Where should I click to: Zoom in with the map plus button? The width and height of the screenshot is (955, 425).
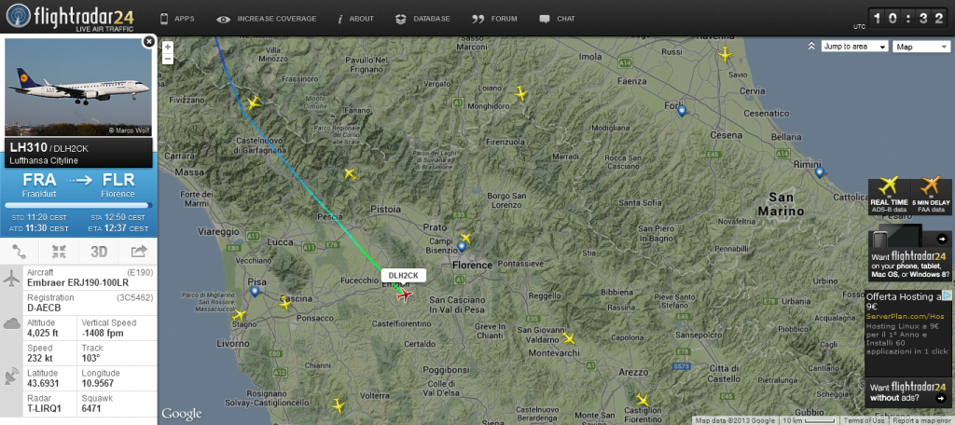(168, 47)
